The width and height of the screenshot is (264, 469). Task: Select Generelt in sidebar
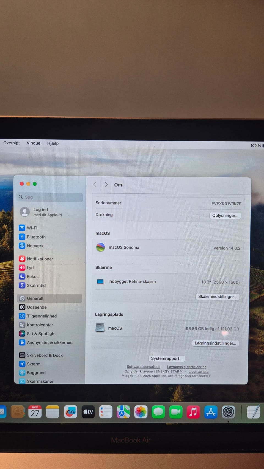point(50,298)
